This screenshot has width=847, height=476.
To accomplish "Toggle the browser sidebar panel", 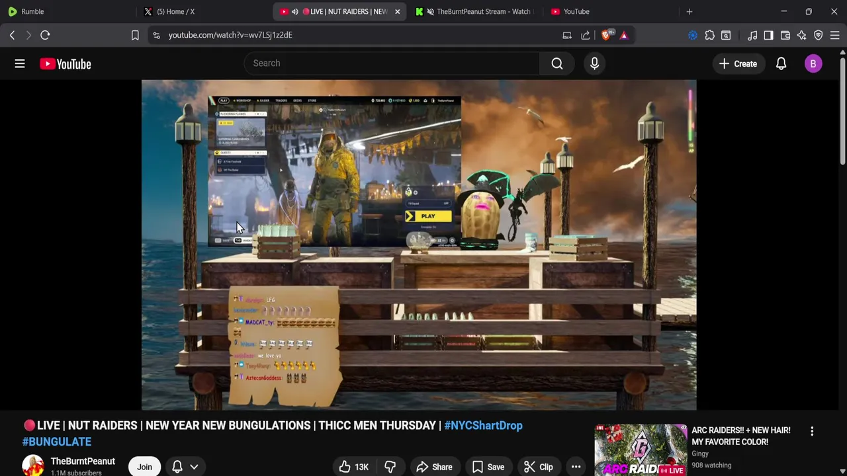I will coord(768,35).
